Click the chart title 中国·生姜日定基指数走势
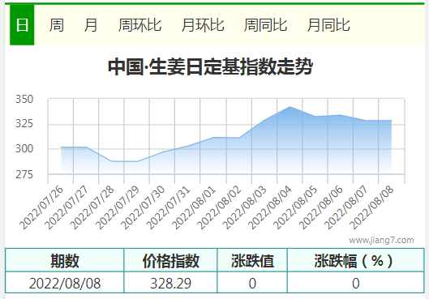This screenshot has height=299, width=429. click(210, 66)
